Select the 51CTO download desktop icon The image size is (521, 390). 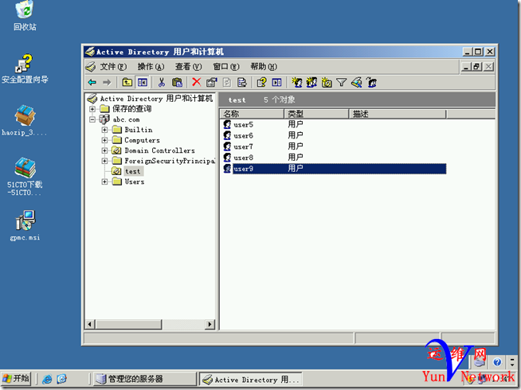[x=25, y=176]
